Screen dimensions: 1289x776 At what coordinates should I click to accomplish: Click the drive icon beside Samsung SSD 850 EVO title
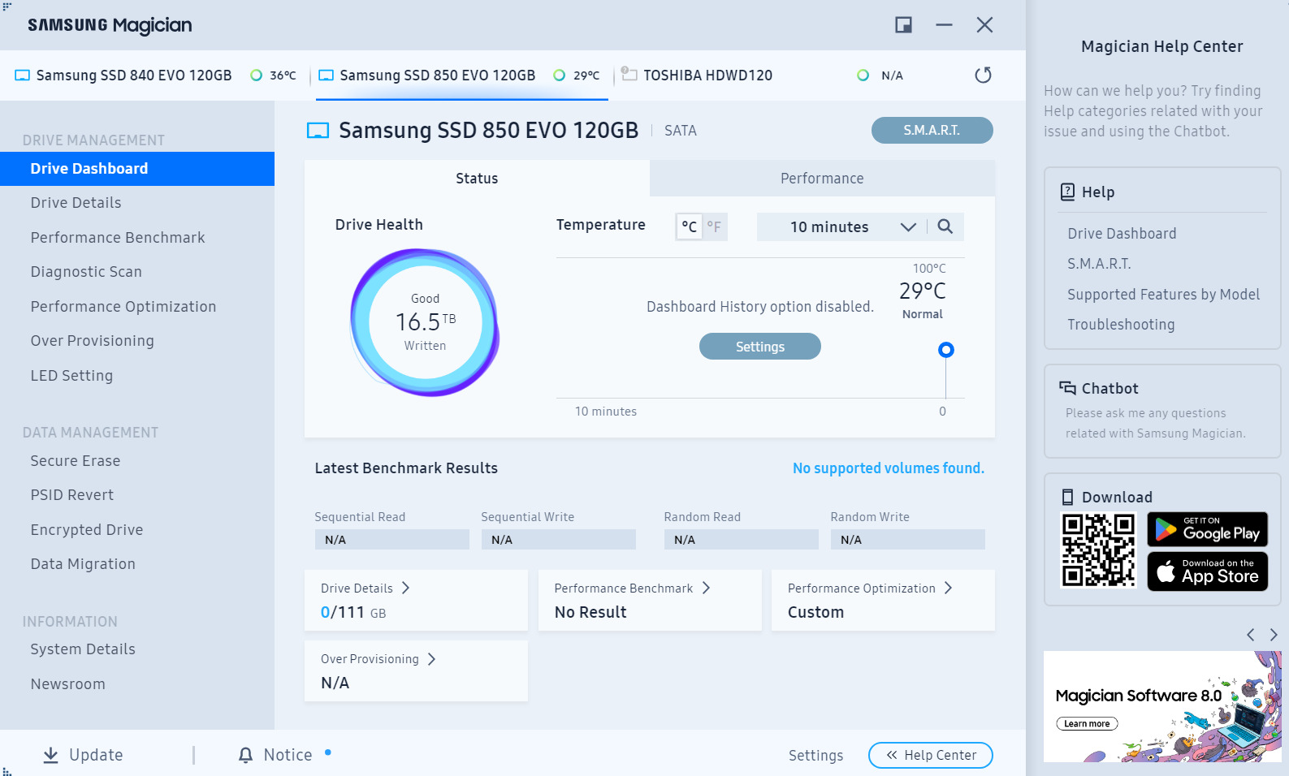pos(318,130)
